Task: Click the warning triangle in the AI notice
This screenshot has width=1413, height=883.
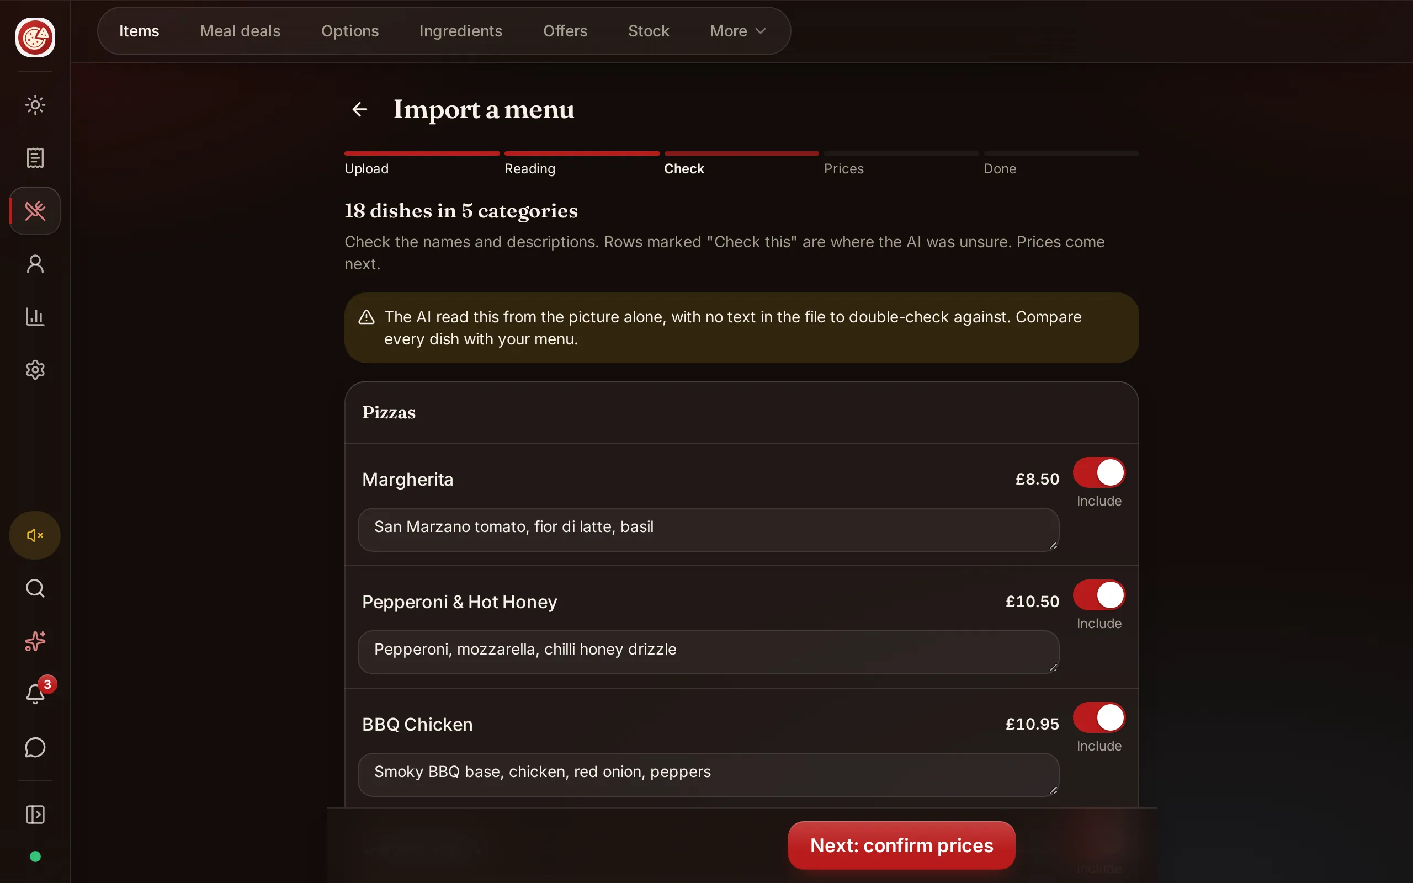Action: pyautogui.click(x=366, y=317)
